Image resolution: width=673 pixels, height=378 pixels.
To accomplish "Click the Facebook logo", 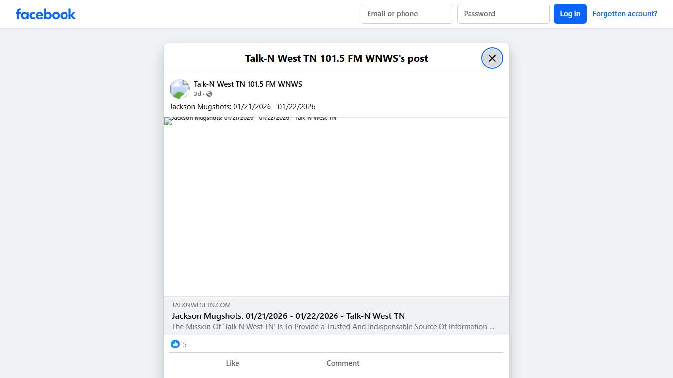I will click(46, 14).
